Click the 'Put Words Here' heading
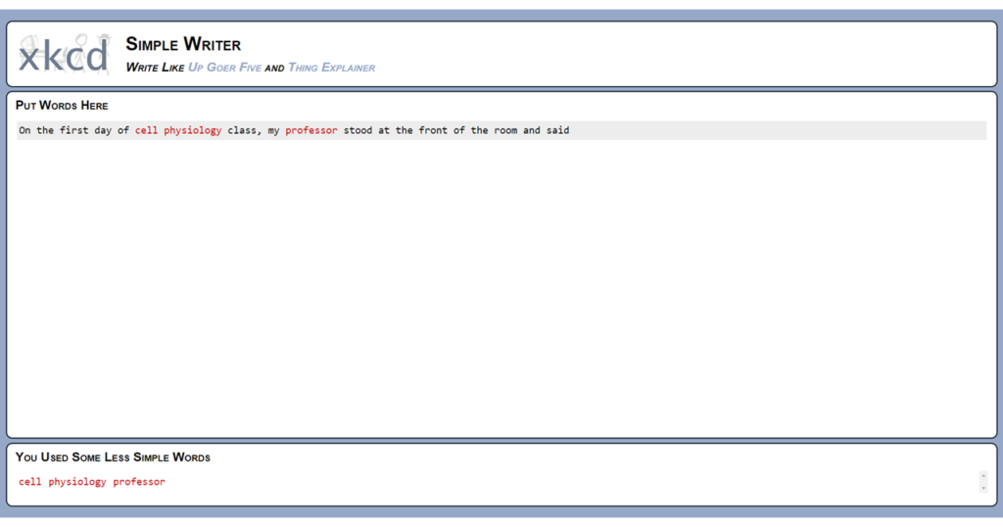1003x527 pixels. tap(62, 106)
